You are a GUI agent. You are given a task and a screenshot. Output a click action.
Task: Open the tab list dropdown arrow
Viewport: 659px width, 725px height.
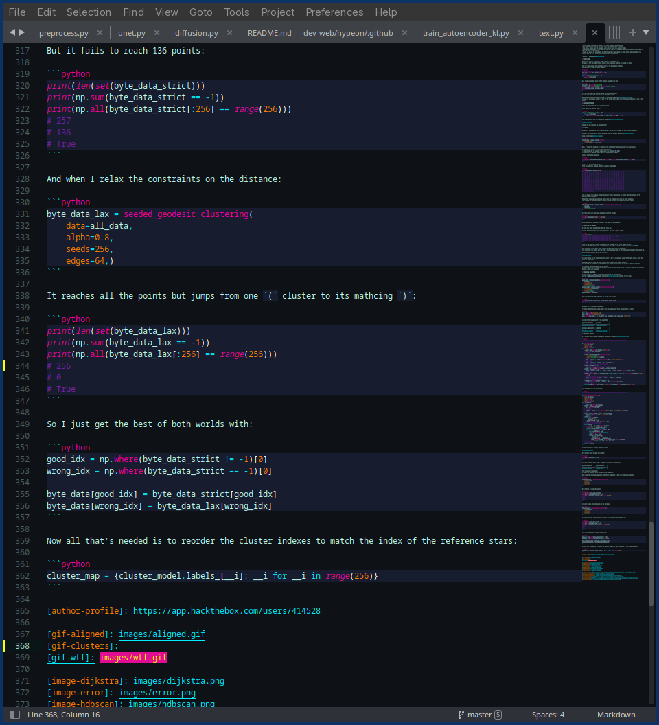click(x=646, y=32)
